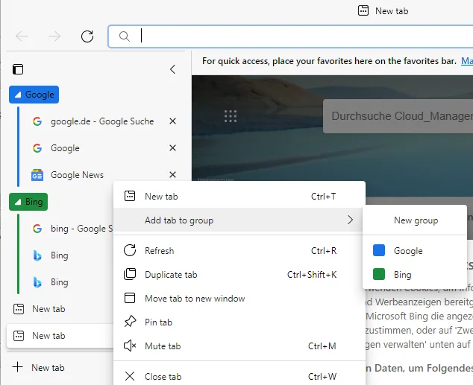Click the Duplicate tab icon

click(x=130, y=274)
